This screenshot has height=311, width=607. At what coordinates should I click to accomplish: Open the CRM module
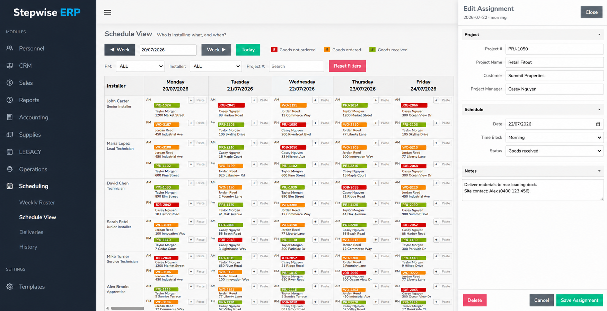pos(25,66)
